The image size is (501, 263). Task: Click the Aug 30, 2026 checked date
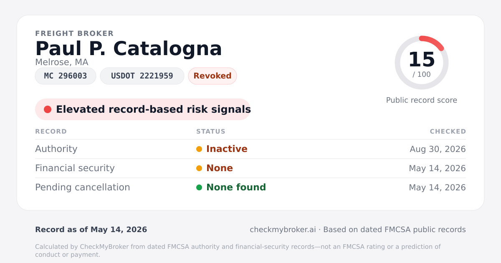[438, 149]
